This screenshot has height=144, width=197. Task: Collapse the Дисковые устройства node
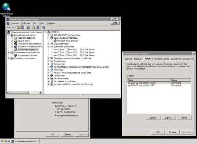point(48,46)
